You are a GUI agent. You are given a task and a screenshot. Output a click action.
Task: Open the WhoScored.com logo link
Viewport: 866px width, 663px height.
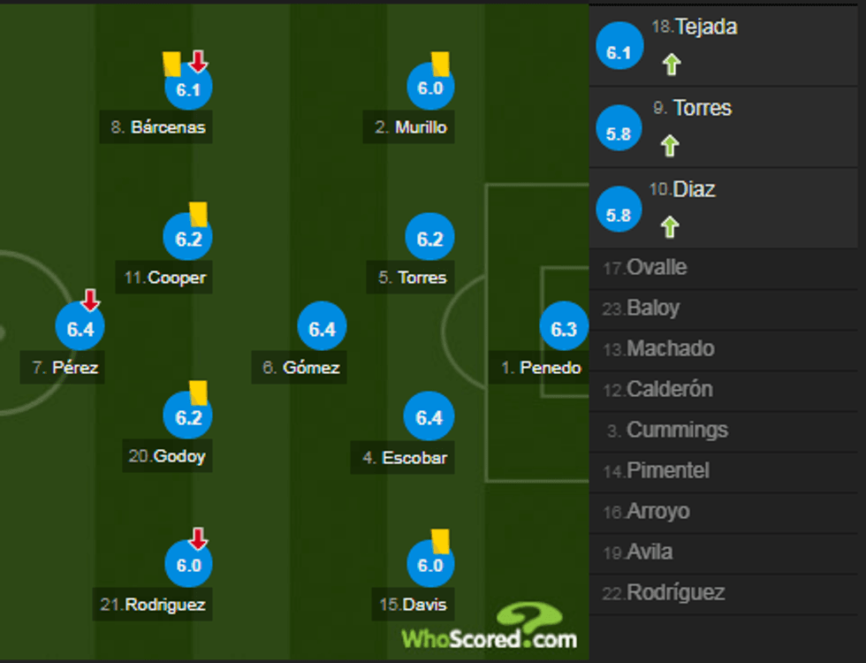490,628
